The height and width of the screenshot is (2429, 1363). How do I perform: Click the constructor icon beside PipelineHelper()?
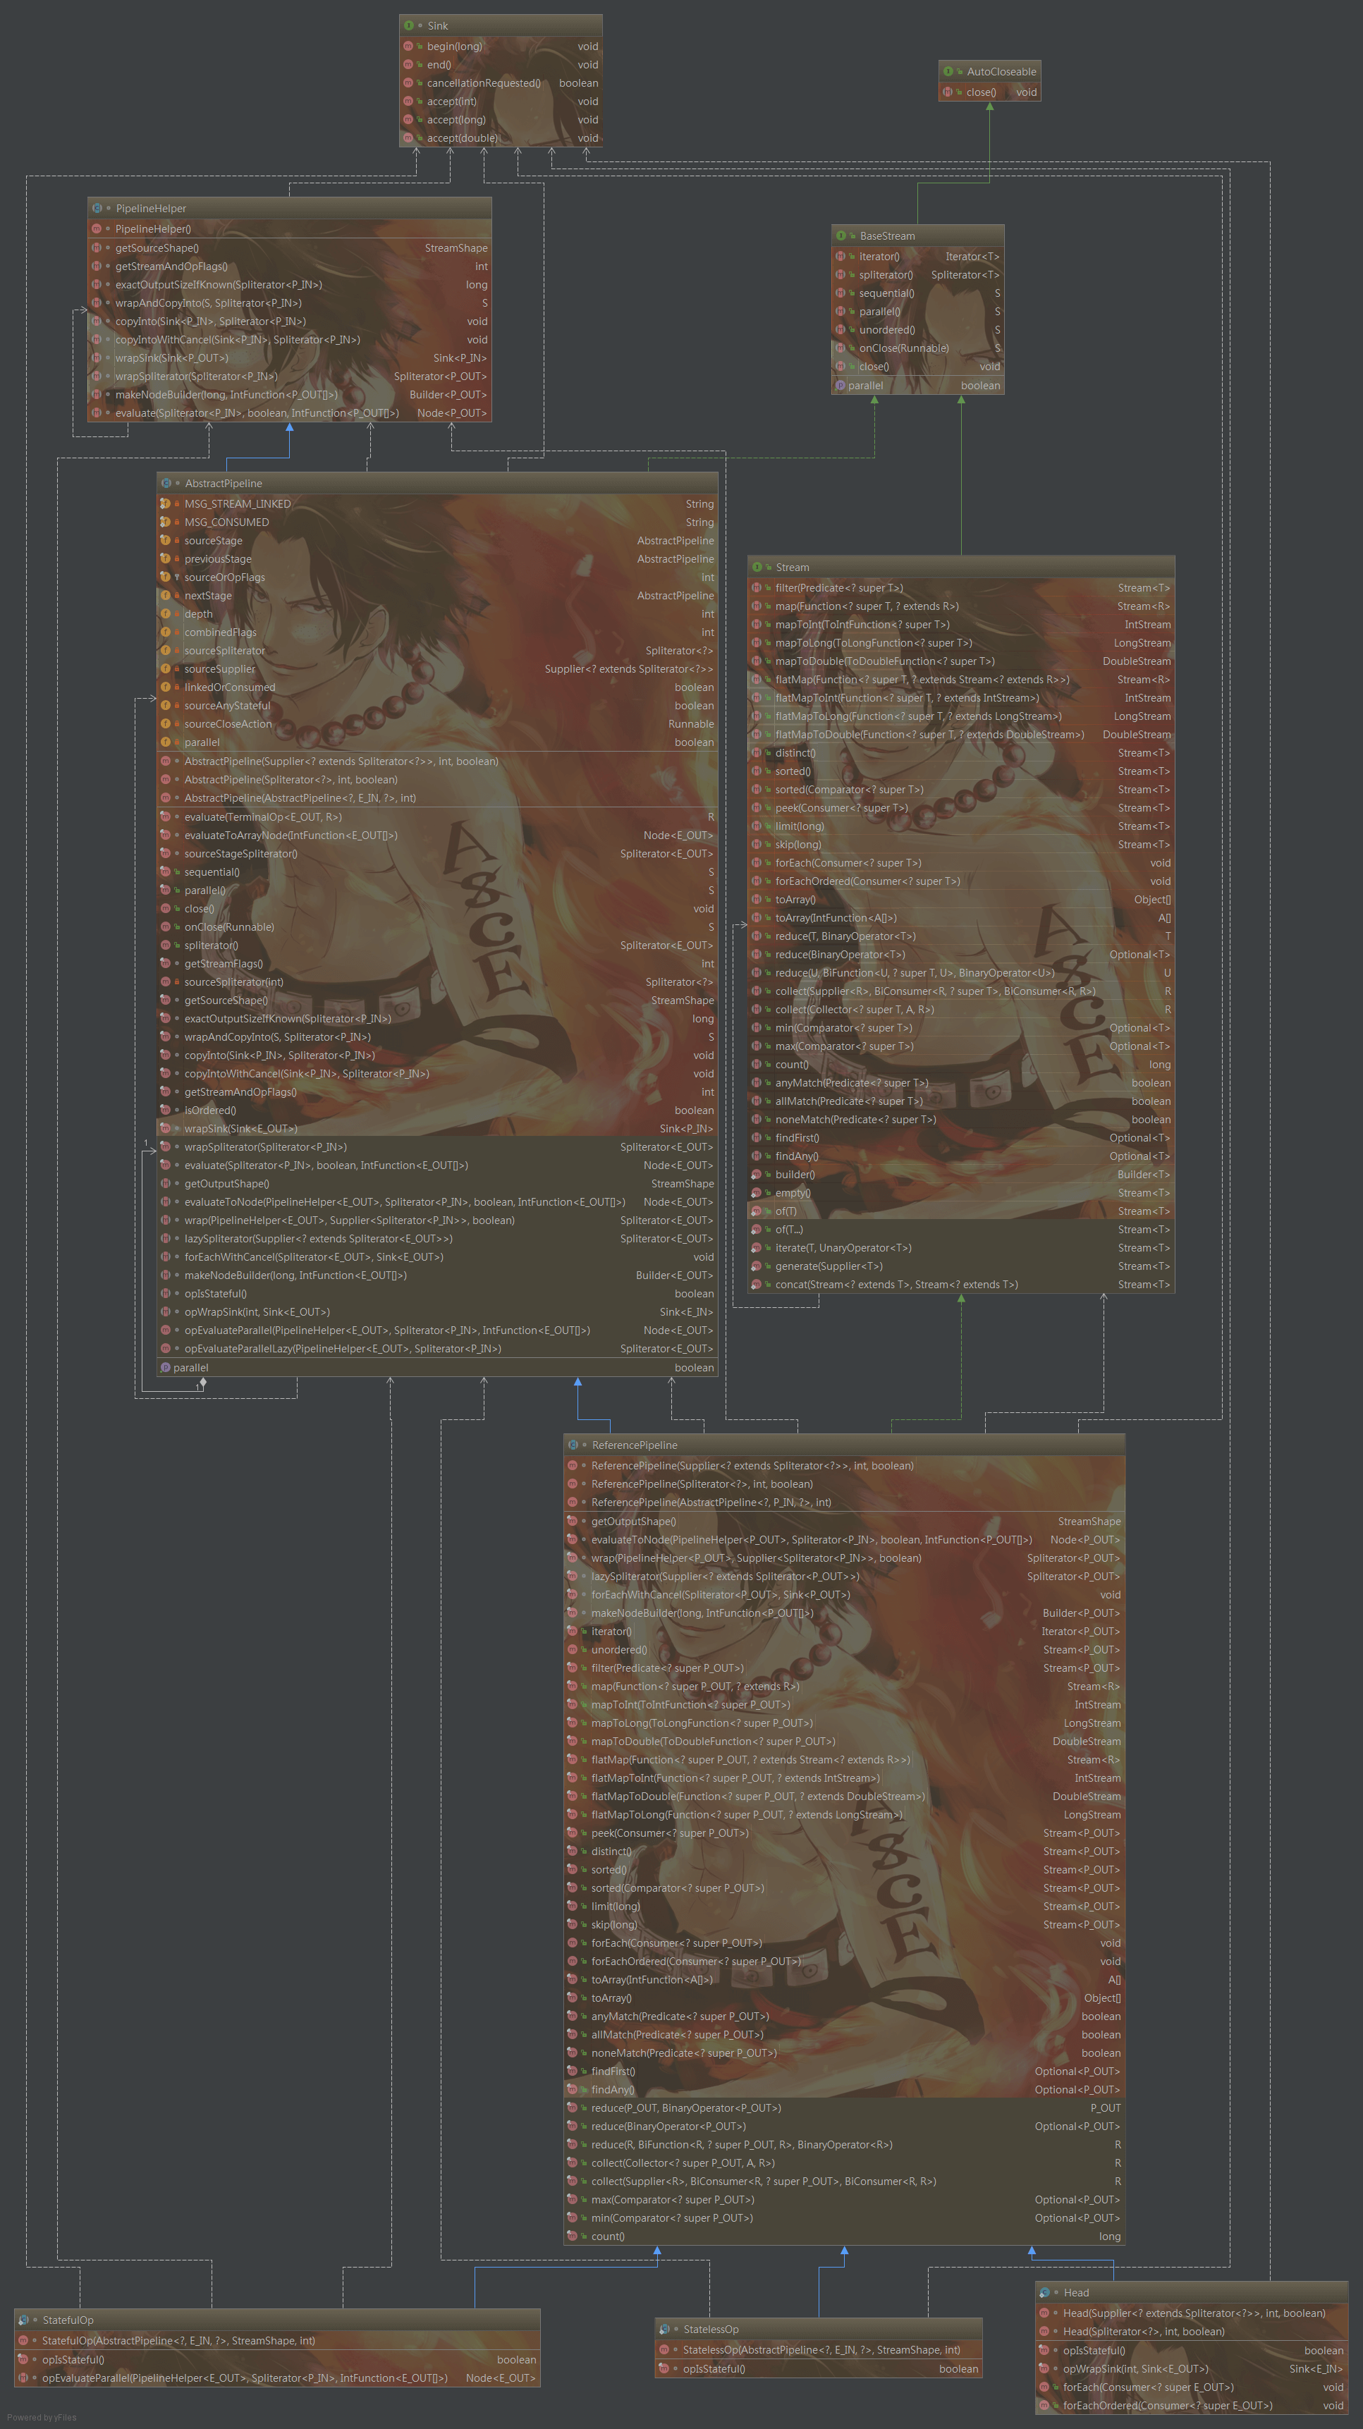[97, 229]
